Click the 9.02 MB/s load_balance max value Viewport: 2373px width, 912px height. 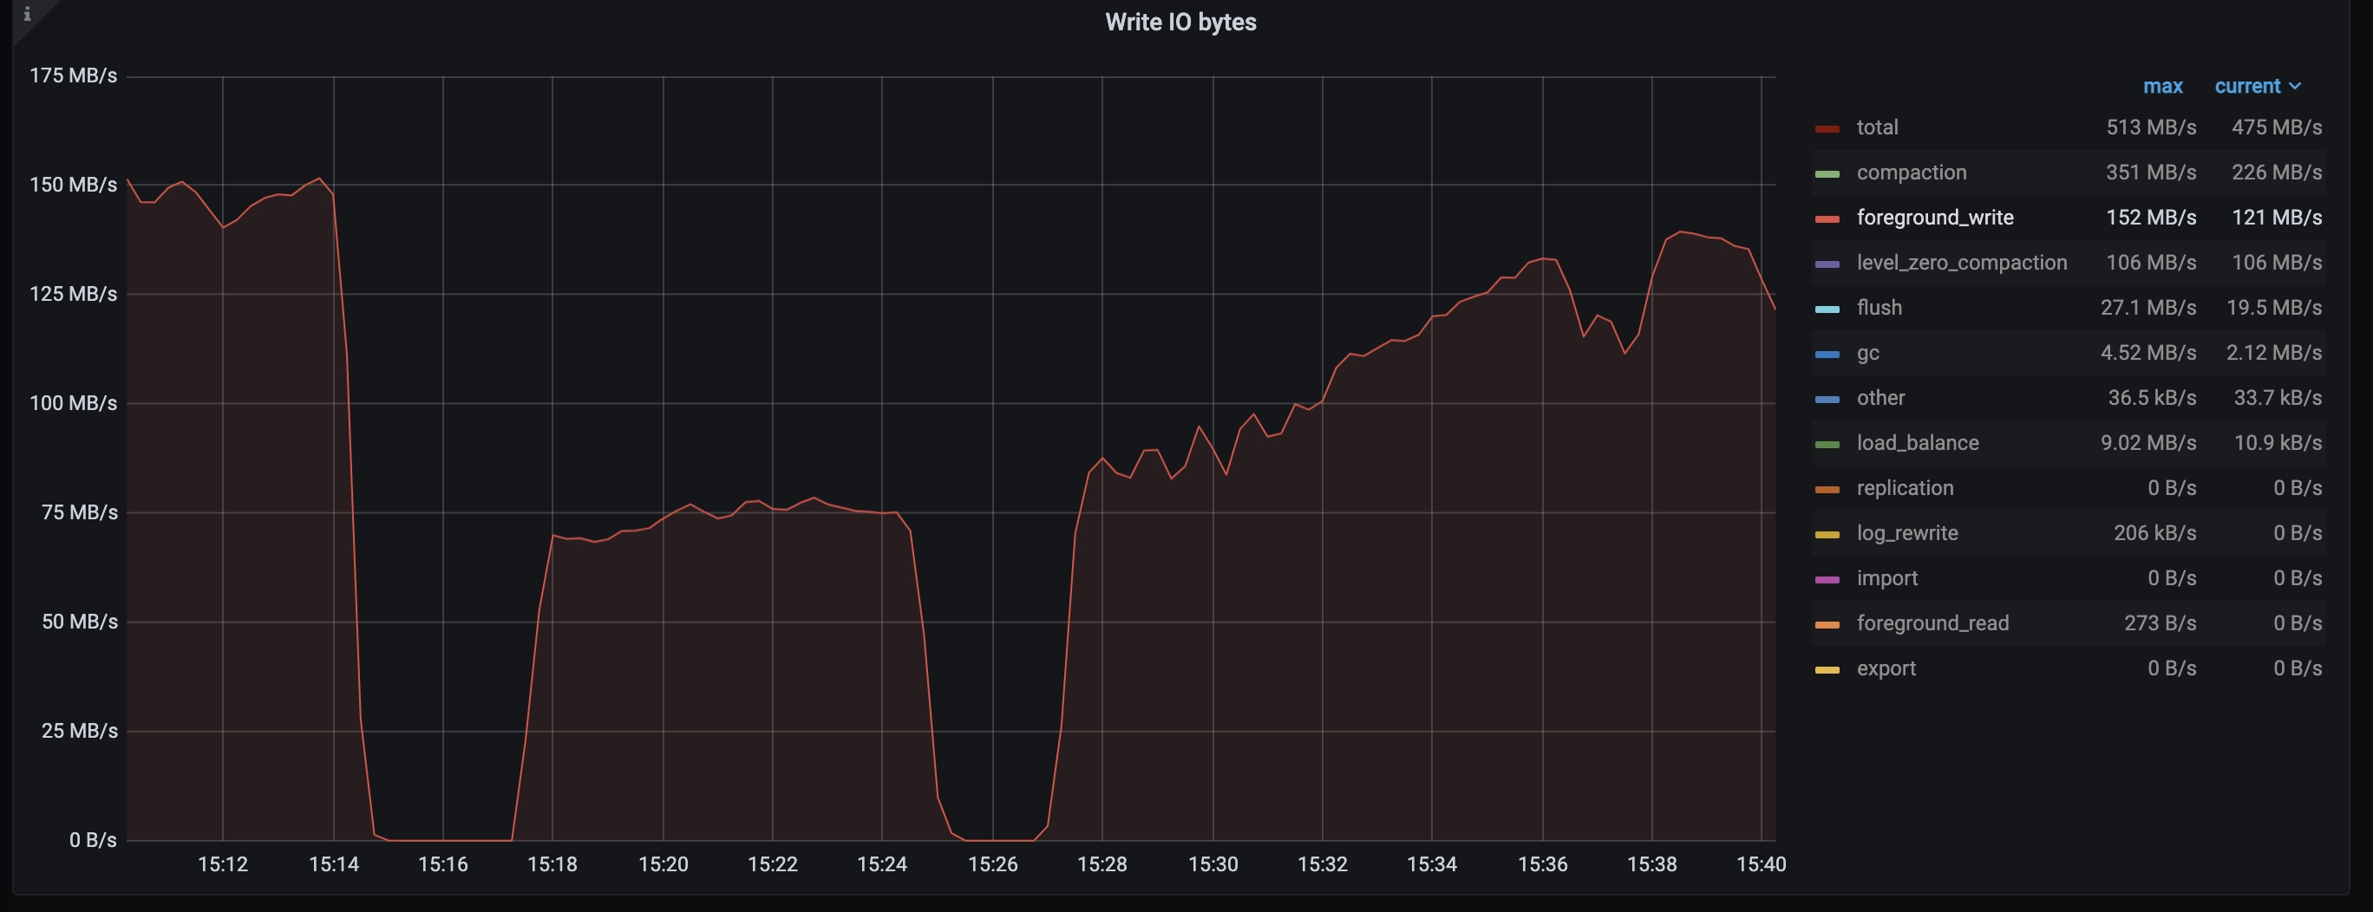(2148, 443)
